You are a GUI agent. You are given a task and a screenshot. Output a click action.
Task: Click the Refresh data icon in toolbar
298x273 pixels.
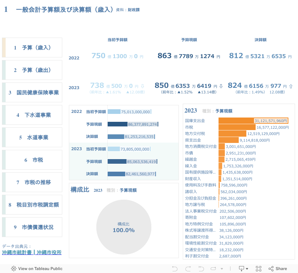click(214, 268)
